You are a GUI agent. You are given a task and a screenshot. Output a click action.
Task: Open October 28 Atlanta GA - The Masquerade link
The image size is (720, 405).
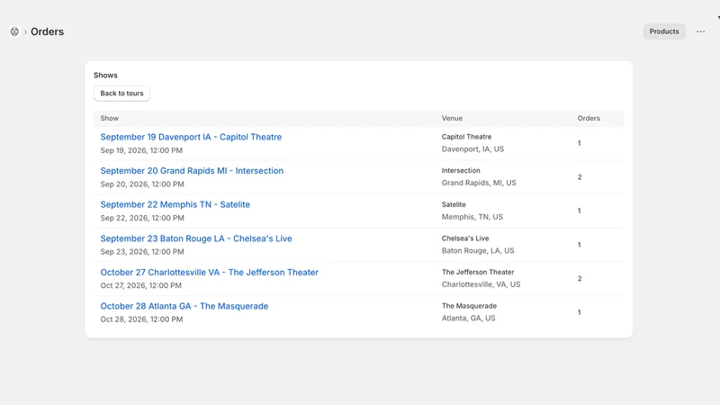(x=184, y=306)
